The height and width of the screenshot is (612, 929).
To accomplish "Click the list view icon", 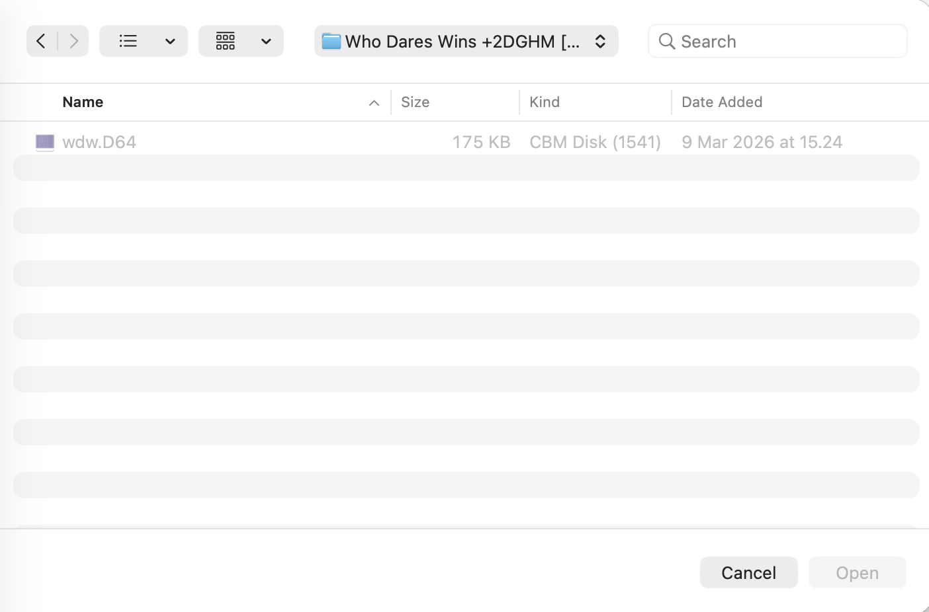I will (x=128, y=41).
